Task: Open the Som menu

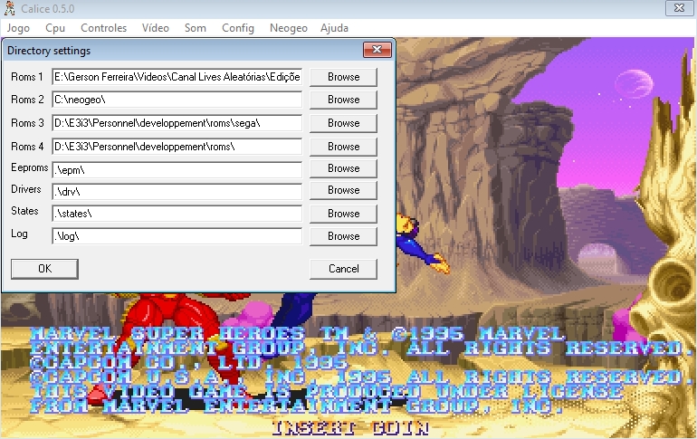Action: click(196, 28)
